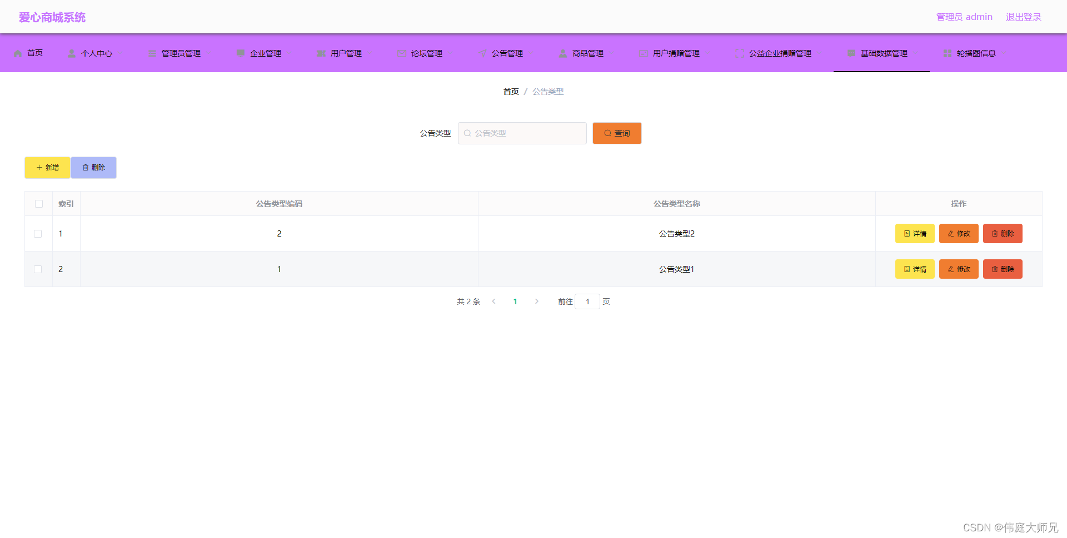
Task: Click the paper-plane icon beside 公告管理
Action: [x=482, y=53]
